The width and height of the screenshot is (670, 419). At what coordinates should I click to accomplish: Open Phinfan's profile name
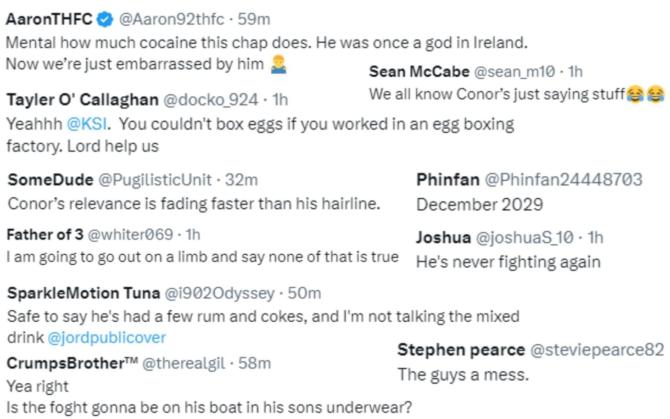447,179
